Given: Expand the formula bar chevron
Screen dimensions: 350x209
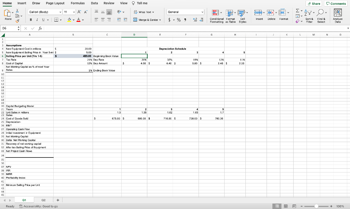Looking at the screenshot, I should [348, 28].
